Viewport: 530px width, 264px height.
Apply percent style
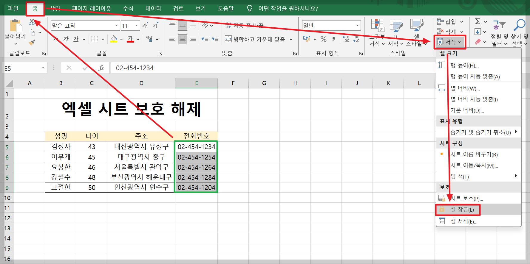click(323, 39)
